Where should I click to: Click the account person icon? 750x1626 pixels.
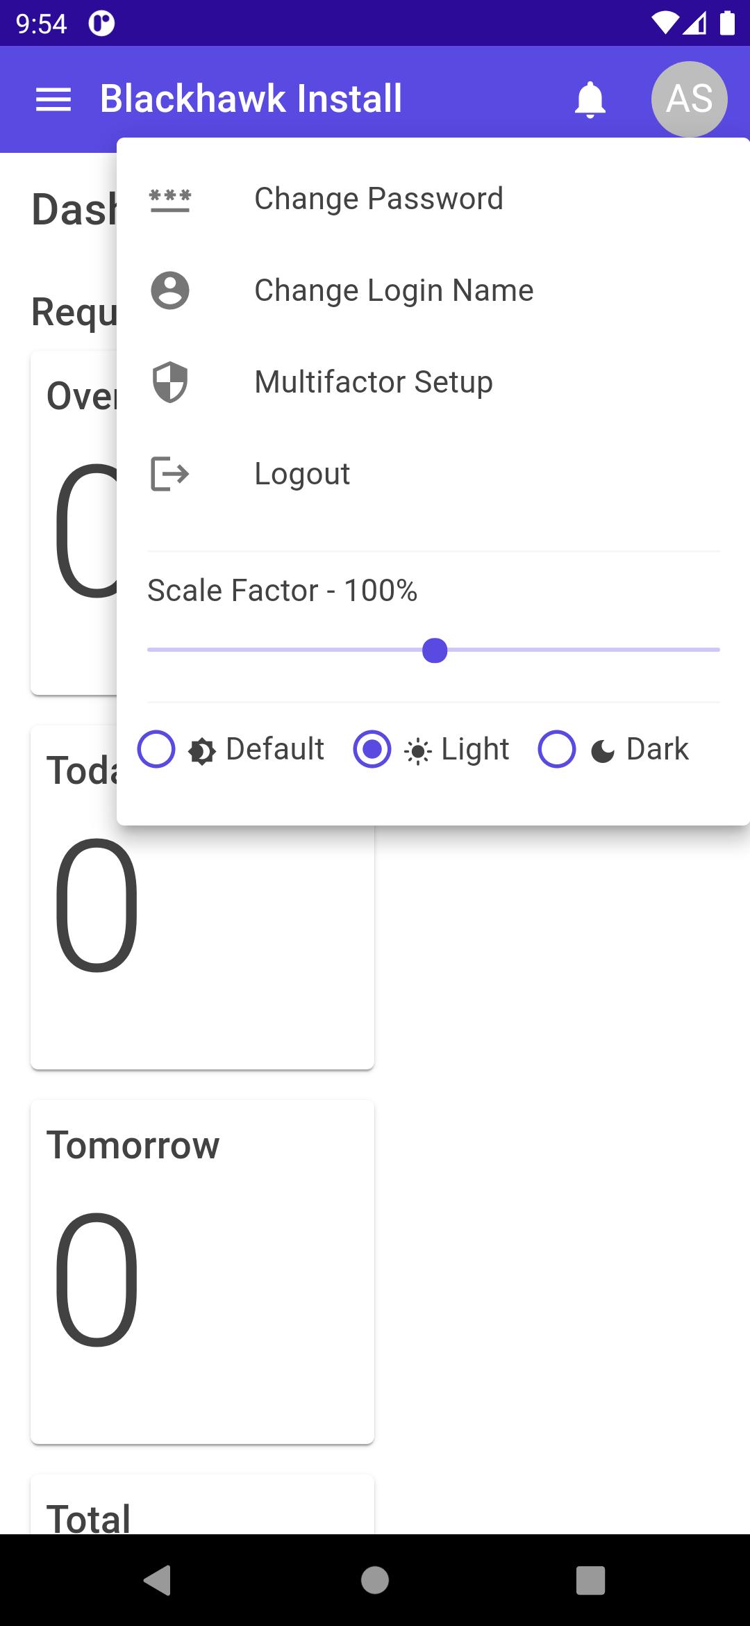[170, 290]
